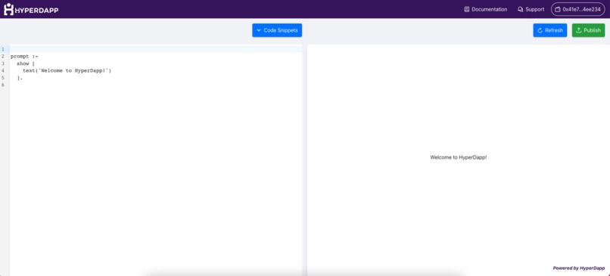The width and height of the screenshot is (610, 276).
Task: Click the Refresh button
Action: click(x=549, y=30)
